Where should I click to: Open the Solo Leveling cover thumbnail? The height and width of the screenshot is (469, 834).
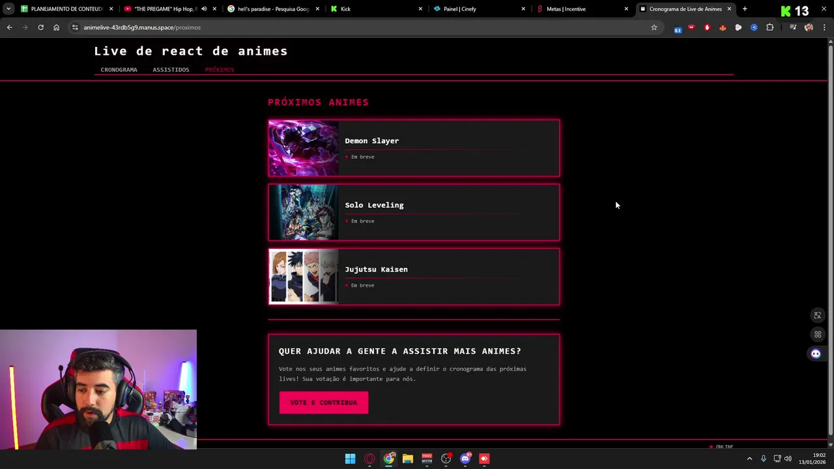(304, 212)
